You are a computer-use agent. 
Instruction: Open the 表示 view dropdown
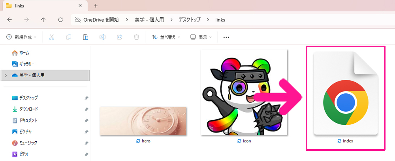tap(201, 37)
